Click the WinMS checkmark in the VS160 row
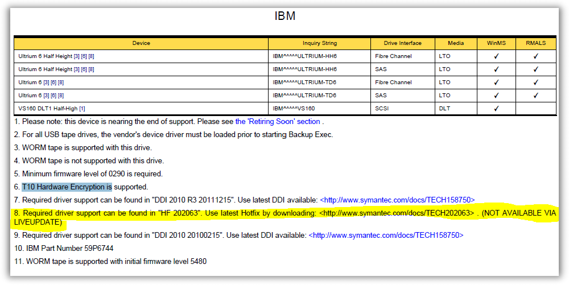This screenshot has height=289, width=569. [496, 108]
